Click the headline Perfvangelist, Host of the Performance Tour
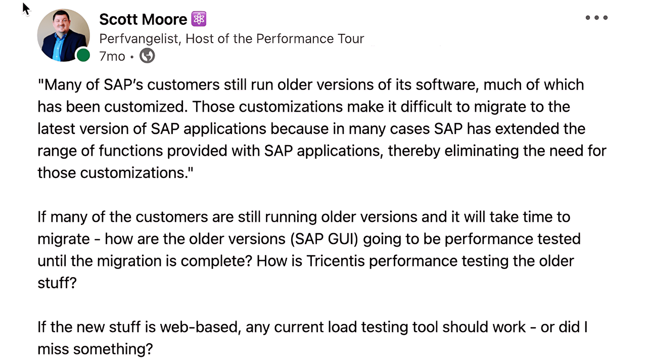 [232, 38]
